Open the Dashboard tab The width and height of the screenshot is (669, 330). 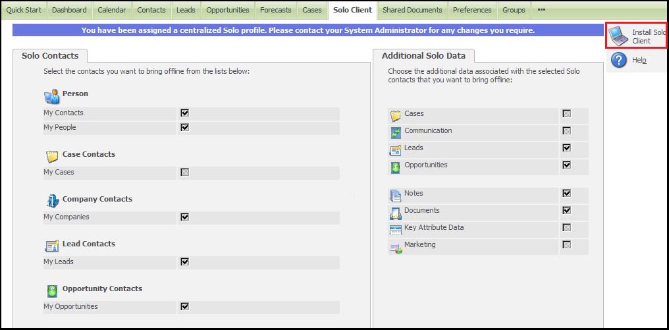point(69,10)
